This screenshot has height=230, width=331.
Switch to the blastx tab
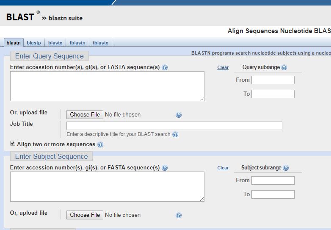tap(55, 43)
